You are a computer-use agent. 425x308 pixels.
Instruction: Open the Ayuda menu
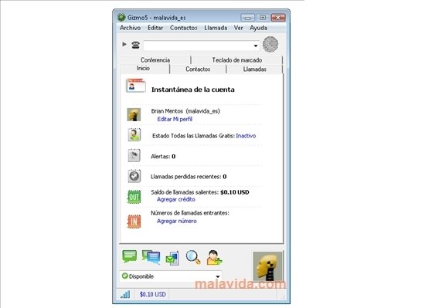coord(258,28)
